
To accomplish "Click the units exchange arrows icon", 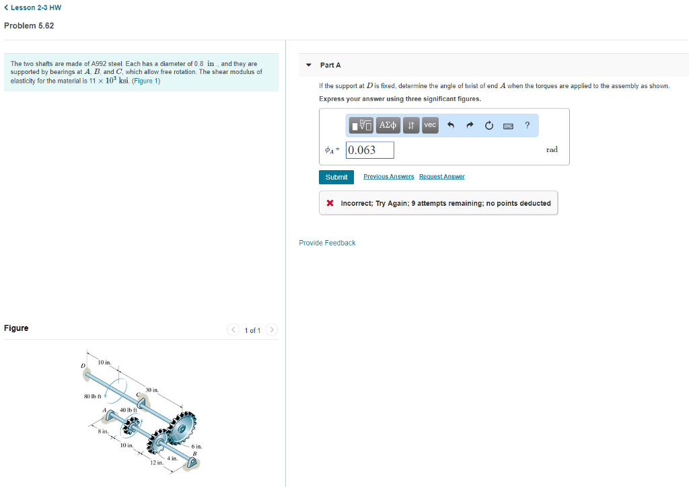I will pos(410,125).
